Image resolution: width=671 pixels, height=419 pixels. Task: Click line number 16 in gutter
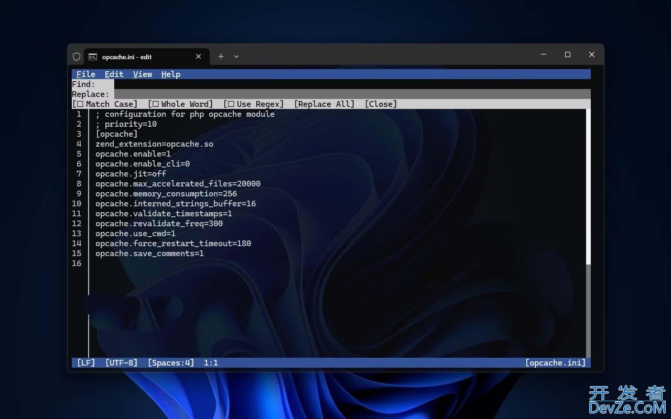77,263
